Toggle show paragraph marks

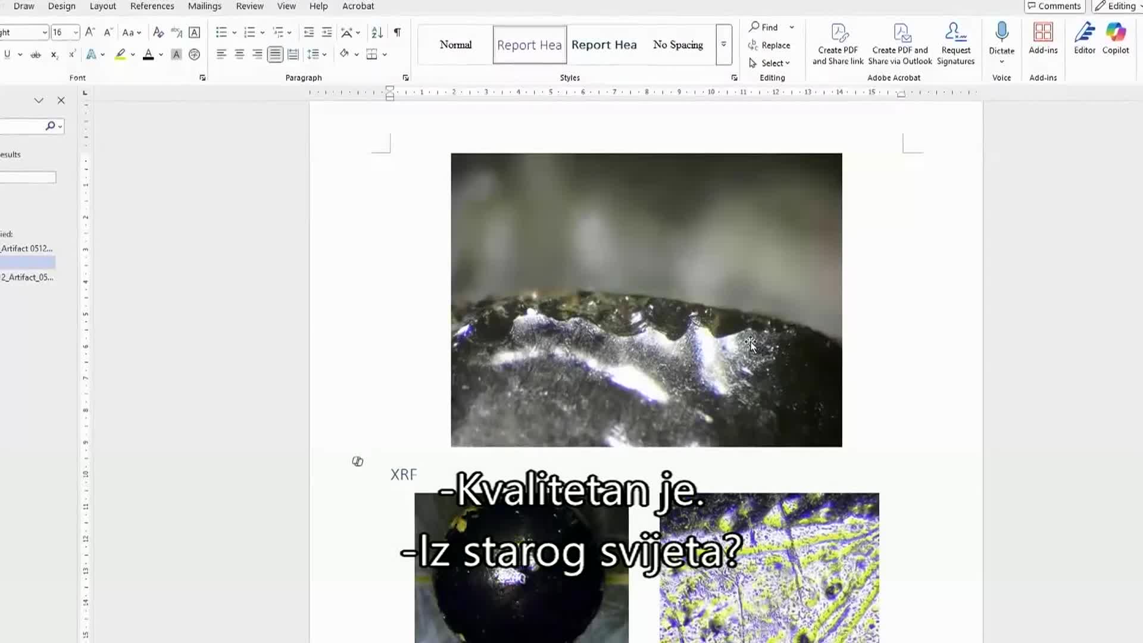pos(397,32)
